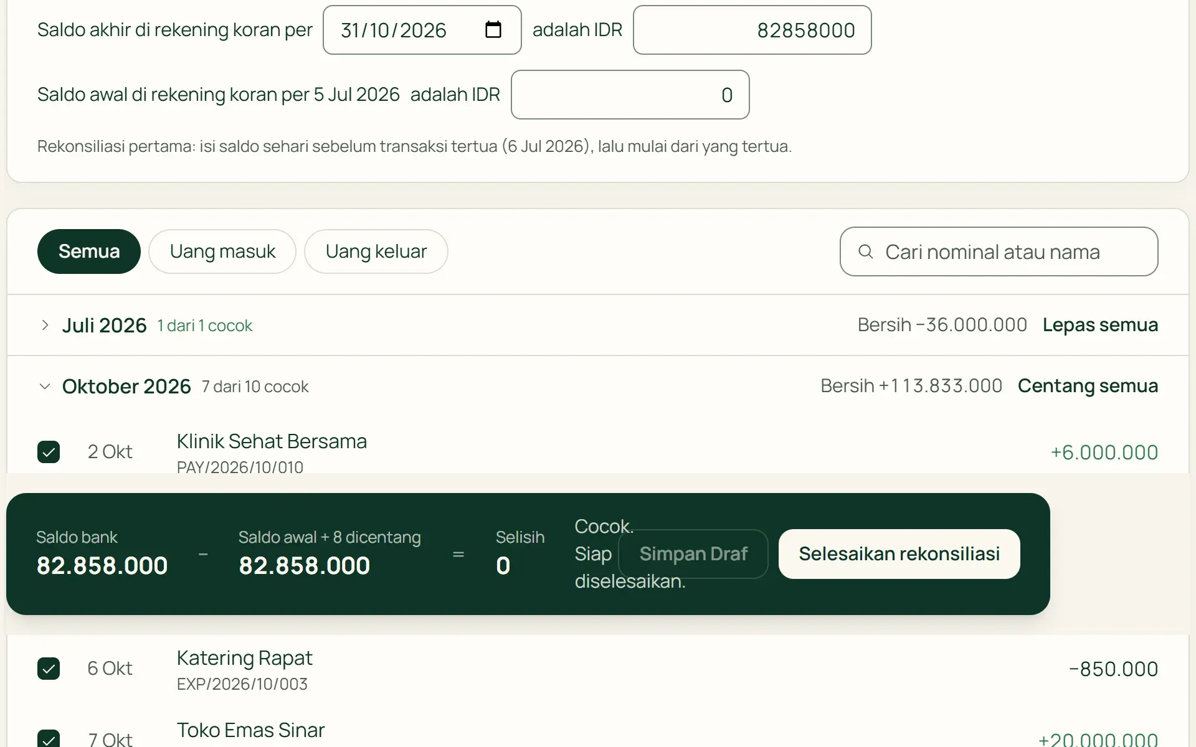1196x747 pixels.
Task: Focus the opening balance field showing 0
Action: tap(630, 95)
